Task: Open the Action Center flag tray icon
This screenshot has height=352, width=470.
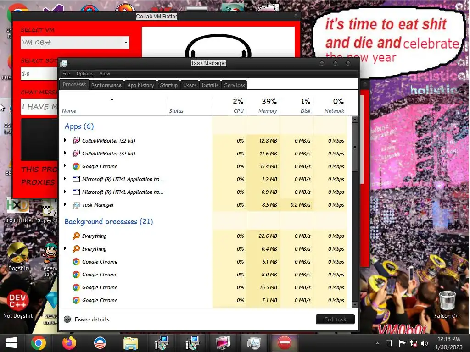Action: [402, 343]
